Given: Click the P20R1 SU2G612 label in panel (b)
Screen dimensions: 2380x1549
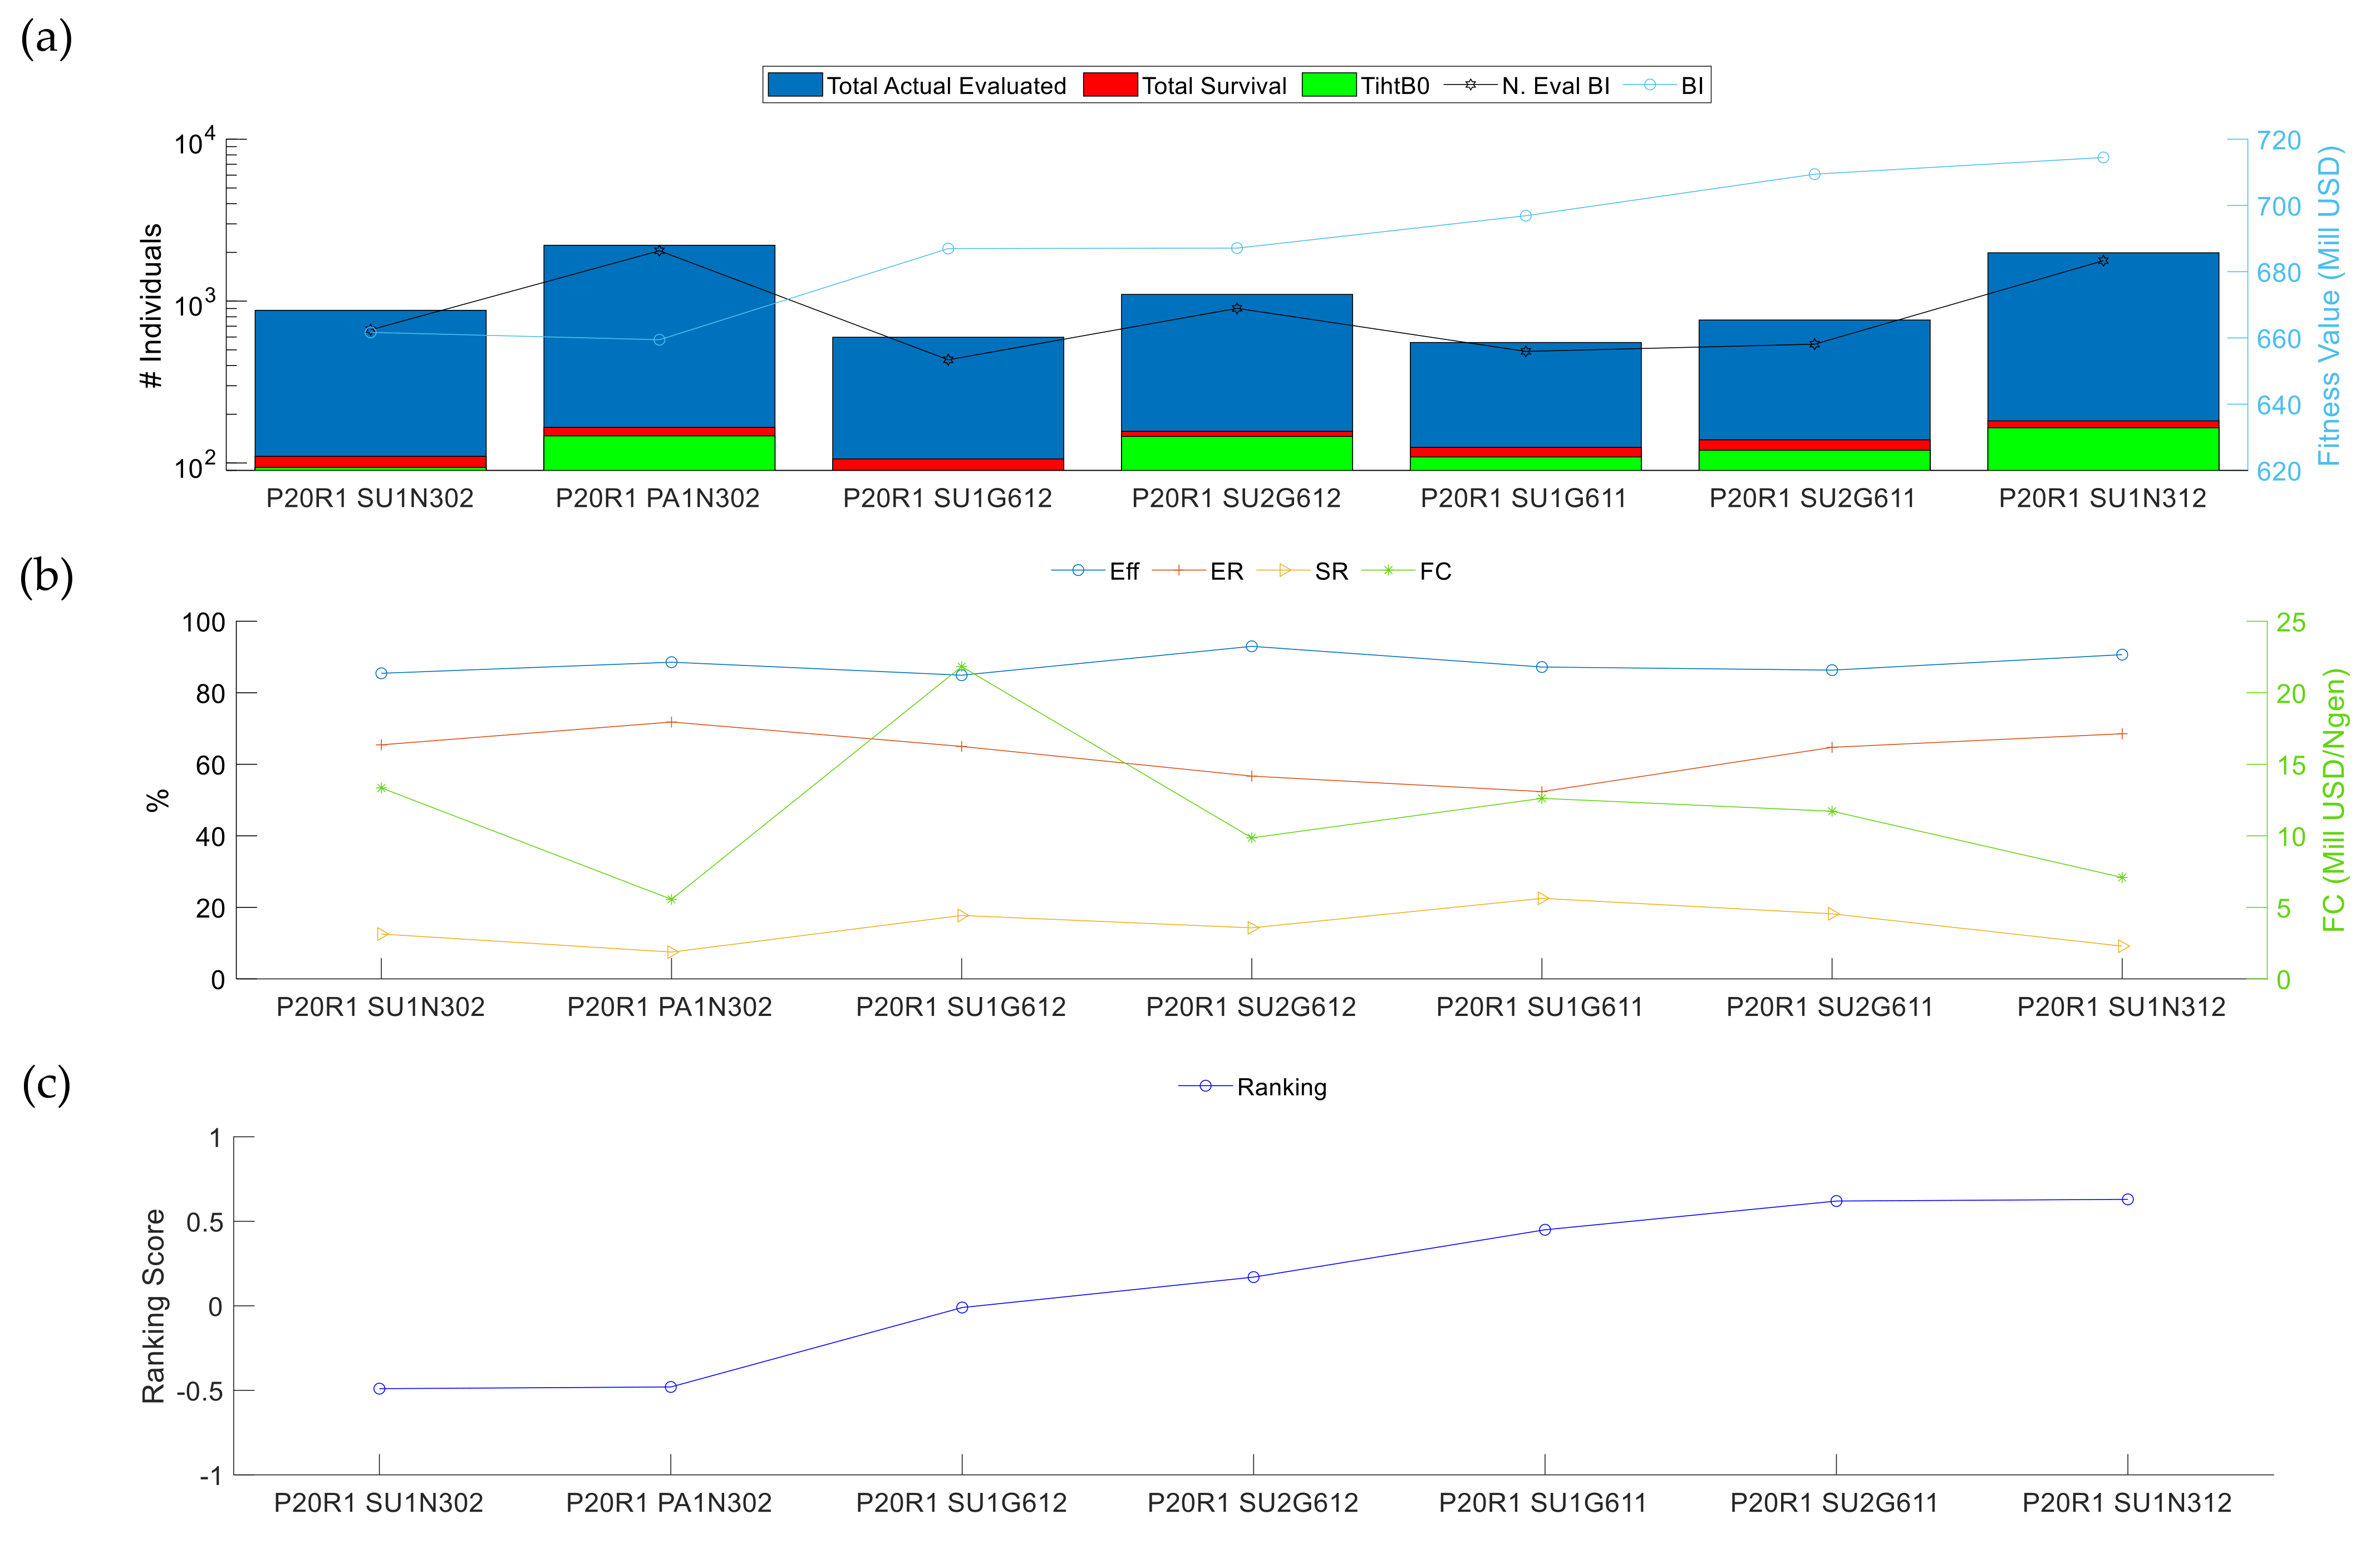Looking at the screenshot, I should coord(1250,1007).
